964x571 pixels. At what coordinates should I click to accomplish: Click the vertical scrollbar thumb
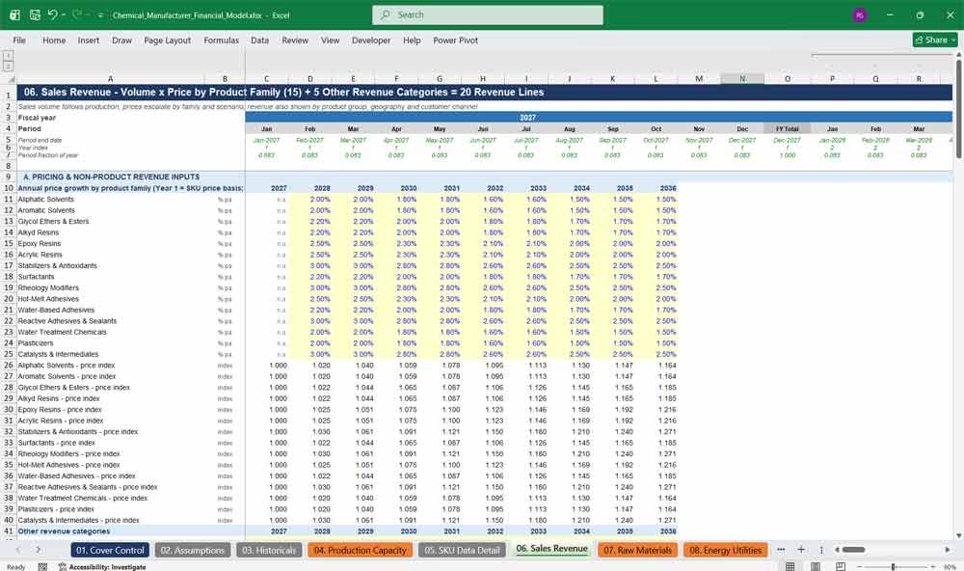tap(958, 110)
